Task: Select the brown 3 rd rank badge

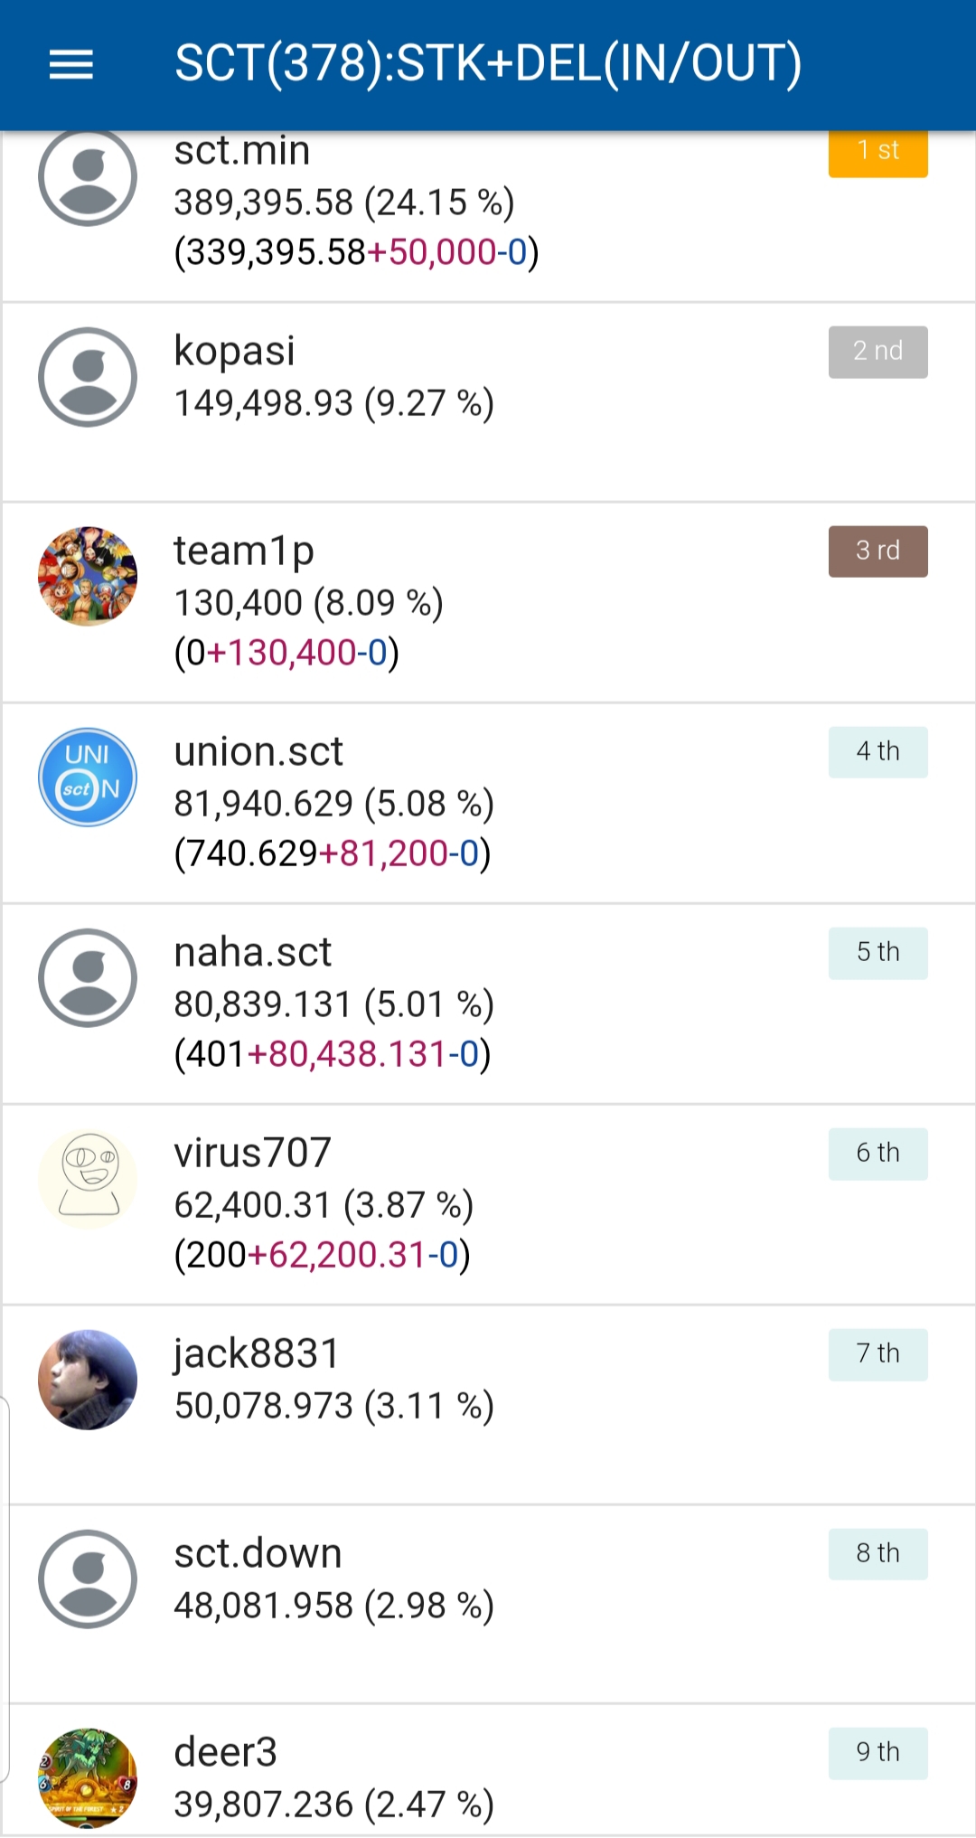Action: 878,551
